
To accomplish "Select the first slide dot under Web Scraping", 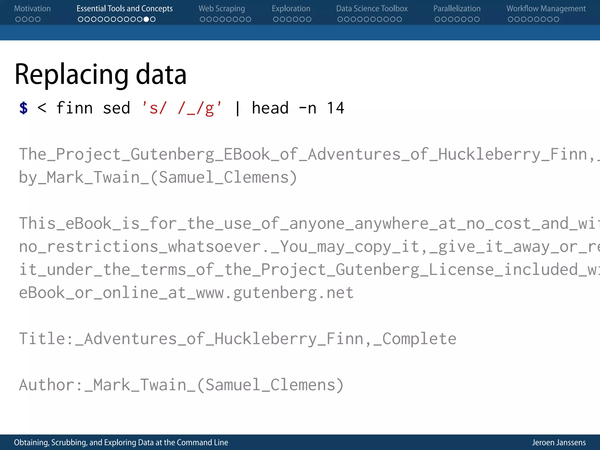I will coord(202,19).
